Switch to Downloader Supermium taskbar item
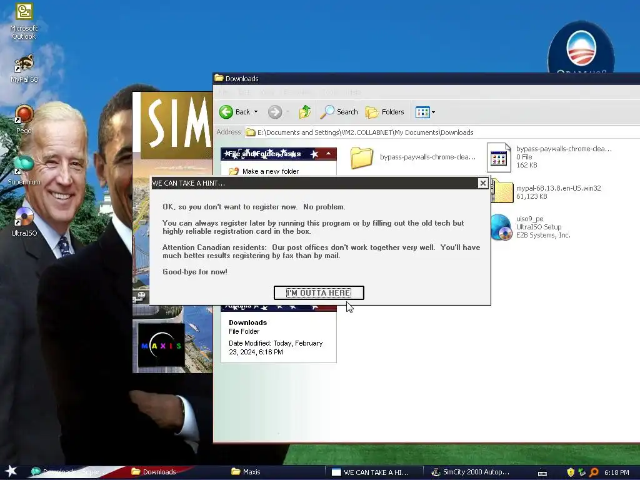This screenshot has width=640, height=480. [x=69, y=472]
